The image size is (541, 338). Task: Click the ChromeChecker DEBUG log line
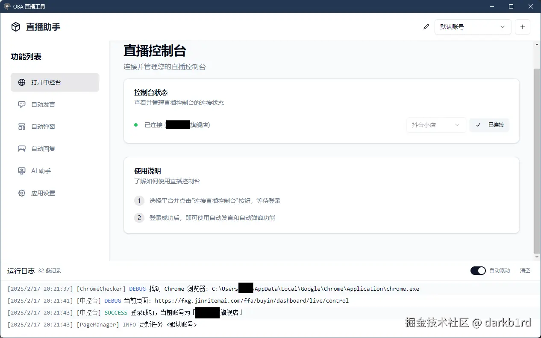[213, 289]
